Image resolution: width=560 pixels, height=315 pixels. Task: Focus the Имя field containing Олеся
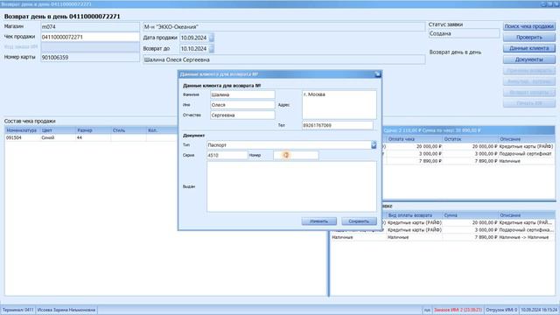click(242, 105)
